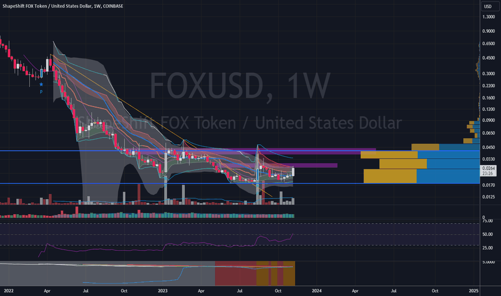Image resolution: width=501 pixels, height=296 pixels.
Task: Select the 0.9000 price axis label
Action: [489, 31]
